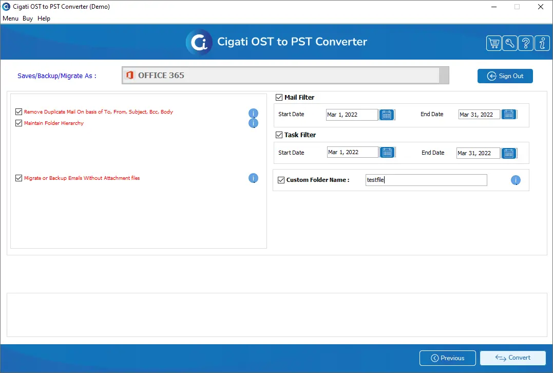This screenshot has width=553, height=373.
Task: Click the Custom Folder Name text field
Action: pos(426,180)
